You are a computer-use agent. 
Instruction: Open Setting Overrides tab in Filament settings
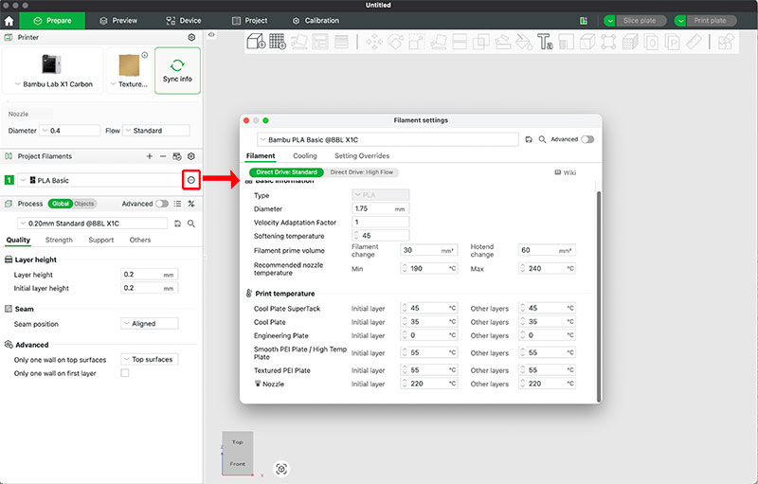pyautogui.click(x=362, y=155)
